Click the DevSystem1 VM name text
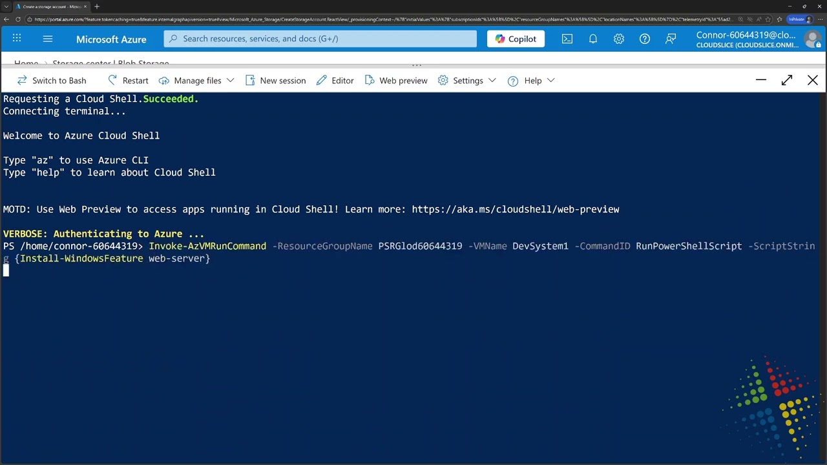 point(540,246)
